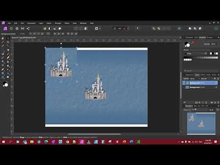Switch to the Export persona

[28, 28]
